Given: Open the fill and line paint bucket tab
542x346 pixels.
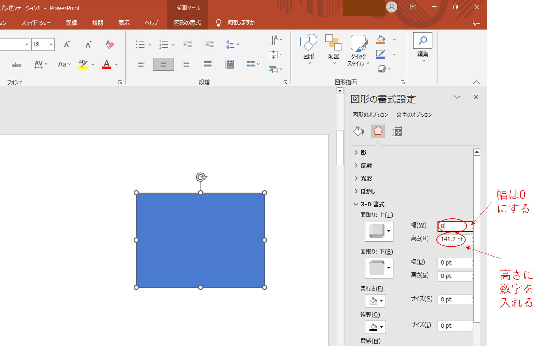Looking at the screenshot, I should pos(359,132).
